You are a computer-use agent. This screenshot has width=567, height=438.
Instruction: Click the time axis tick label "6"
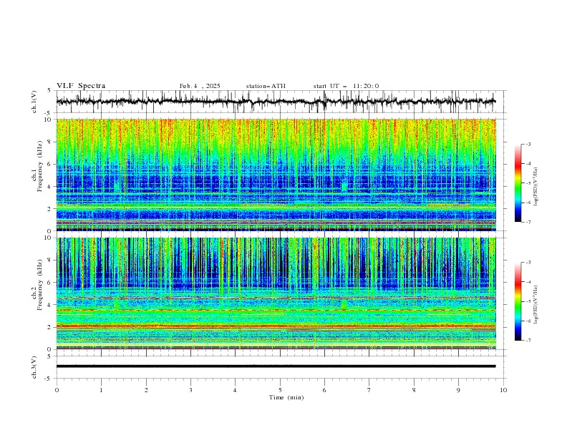pos(324,390)
